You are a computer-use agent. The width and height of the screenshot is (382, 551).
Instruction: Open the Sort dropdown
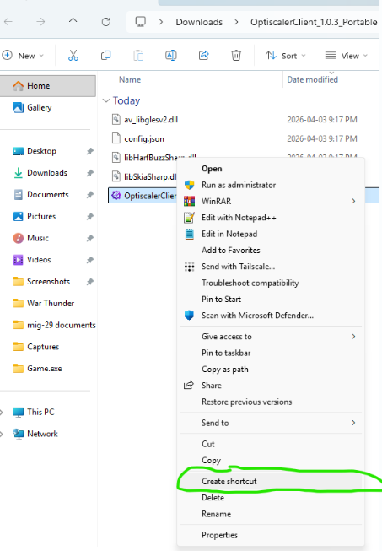pyautogui.click(x=286, y=56)
